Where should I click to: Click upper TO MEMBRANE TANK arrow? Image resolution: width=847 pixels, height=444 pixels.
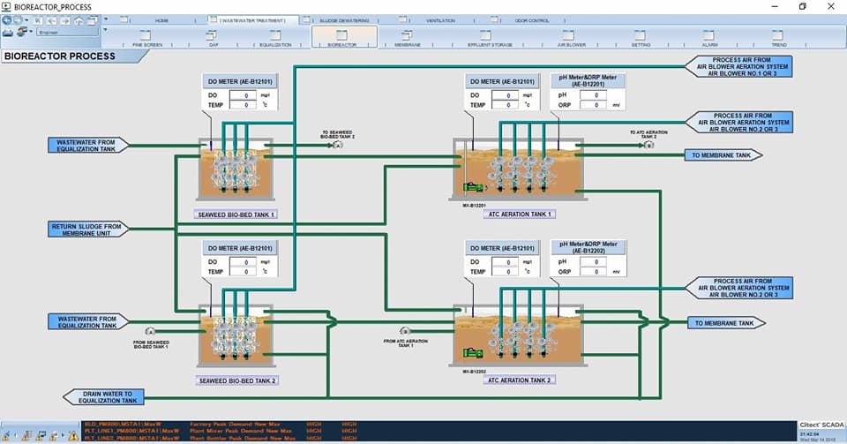click(723, 155)
